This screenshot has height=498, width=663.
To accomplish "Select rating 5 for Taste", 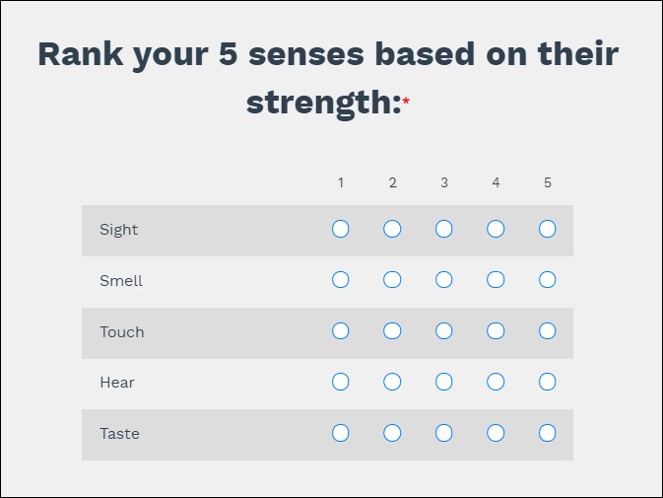I will coord(548,433).
